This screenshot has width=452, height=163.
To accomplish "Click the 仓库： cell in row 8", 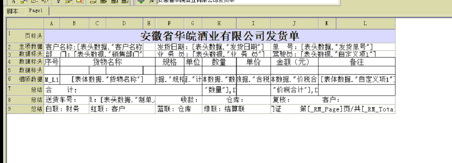I will pos(236,100).
